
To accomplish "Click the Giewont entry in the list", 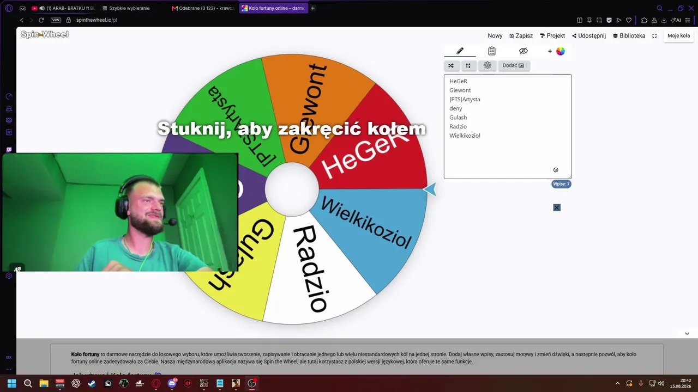I will 460,90.
